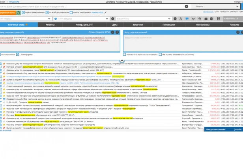Toggle the 'по всей документации' checkbox
243x159 pixels.
pyautogui.click(x=47, y=13)
